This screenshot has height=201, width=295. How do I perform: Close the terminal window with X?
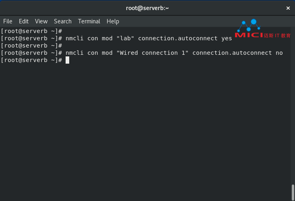click(x=288, y=8)
